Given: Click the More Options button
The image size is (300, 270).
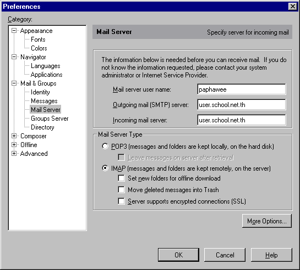Looking at the screenshot, I should point(267,221).
